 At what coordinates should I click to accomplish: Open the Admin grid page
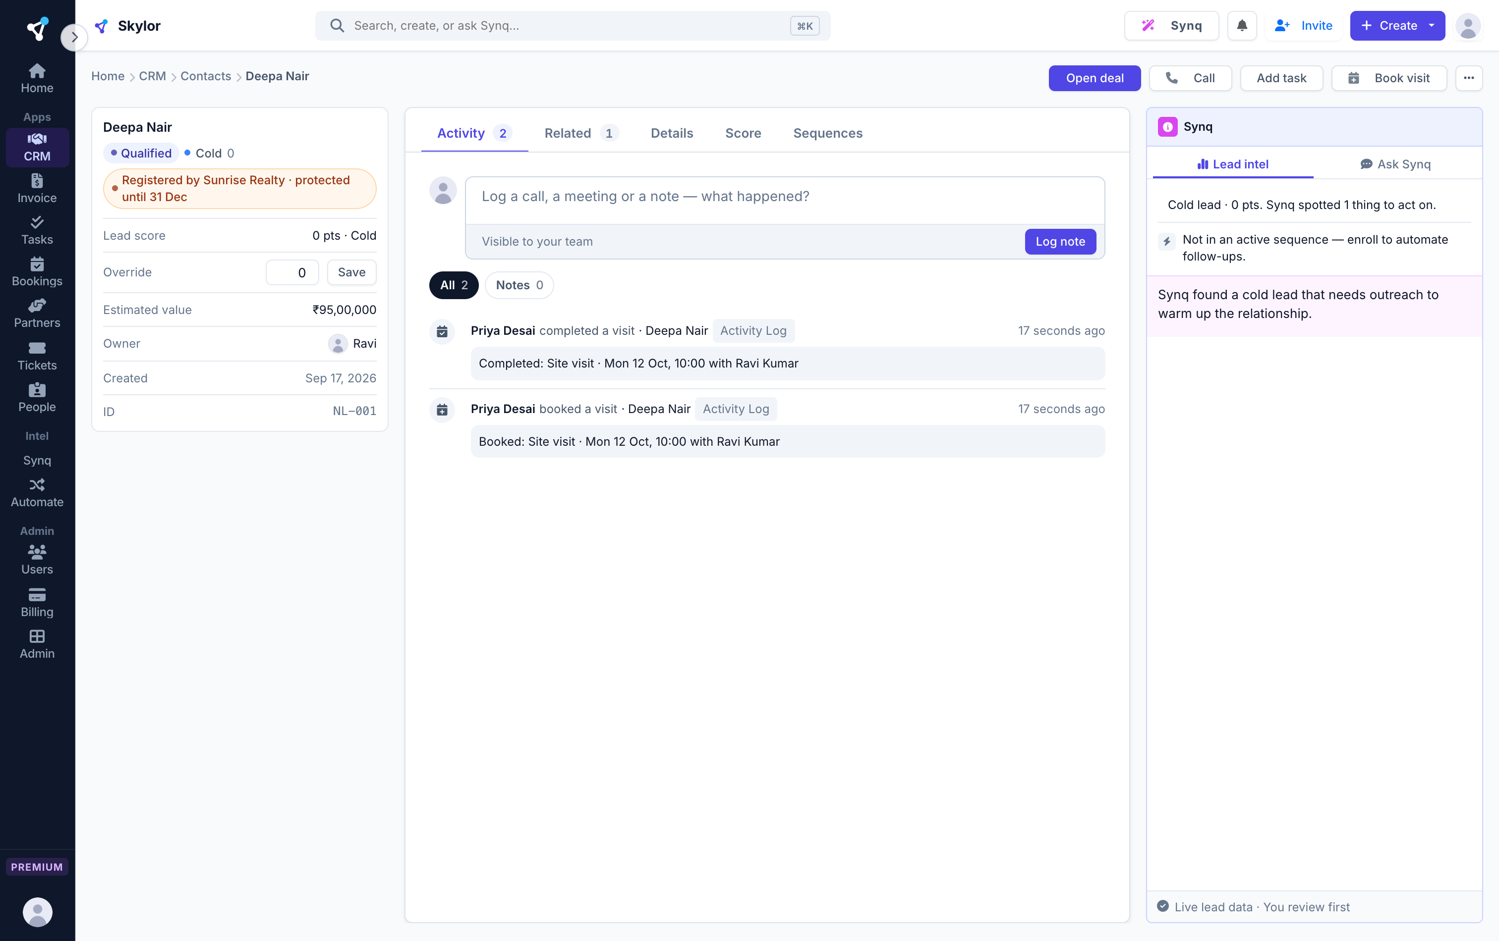[x=37, y=644]
